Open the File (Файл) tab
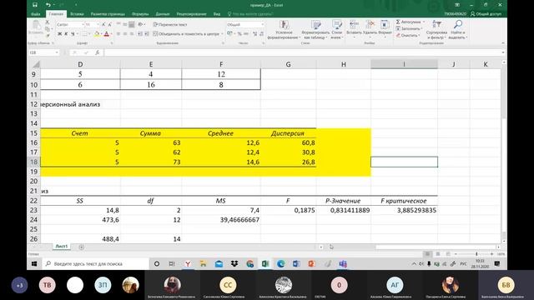534x300 pixels. [35, 14]
